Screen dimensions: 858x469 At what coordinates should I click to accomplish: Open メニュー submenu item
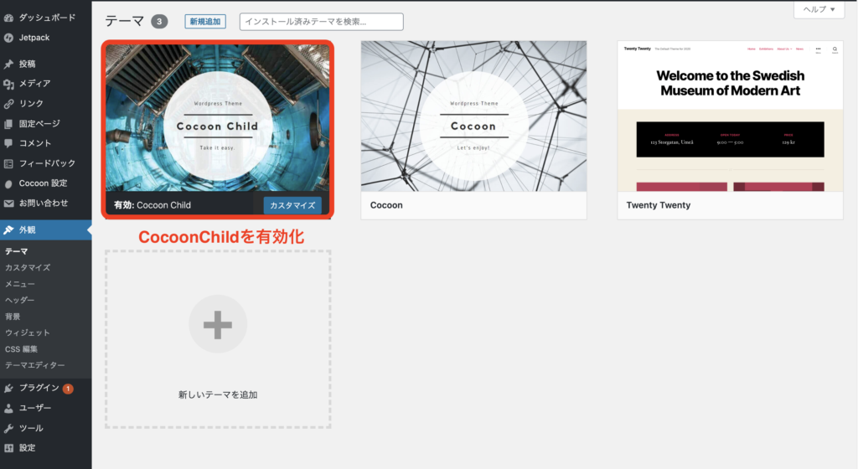pyautogui.click(x=20, y=284)
